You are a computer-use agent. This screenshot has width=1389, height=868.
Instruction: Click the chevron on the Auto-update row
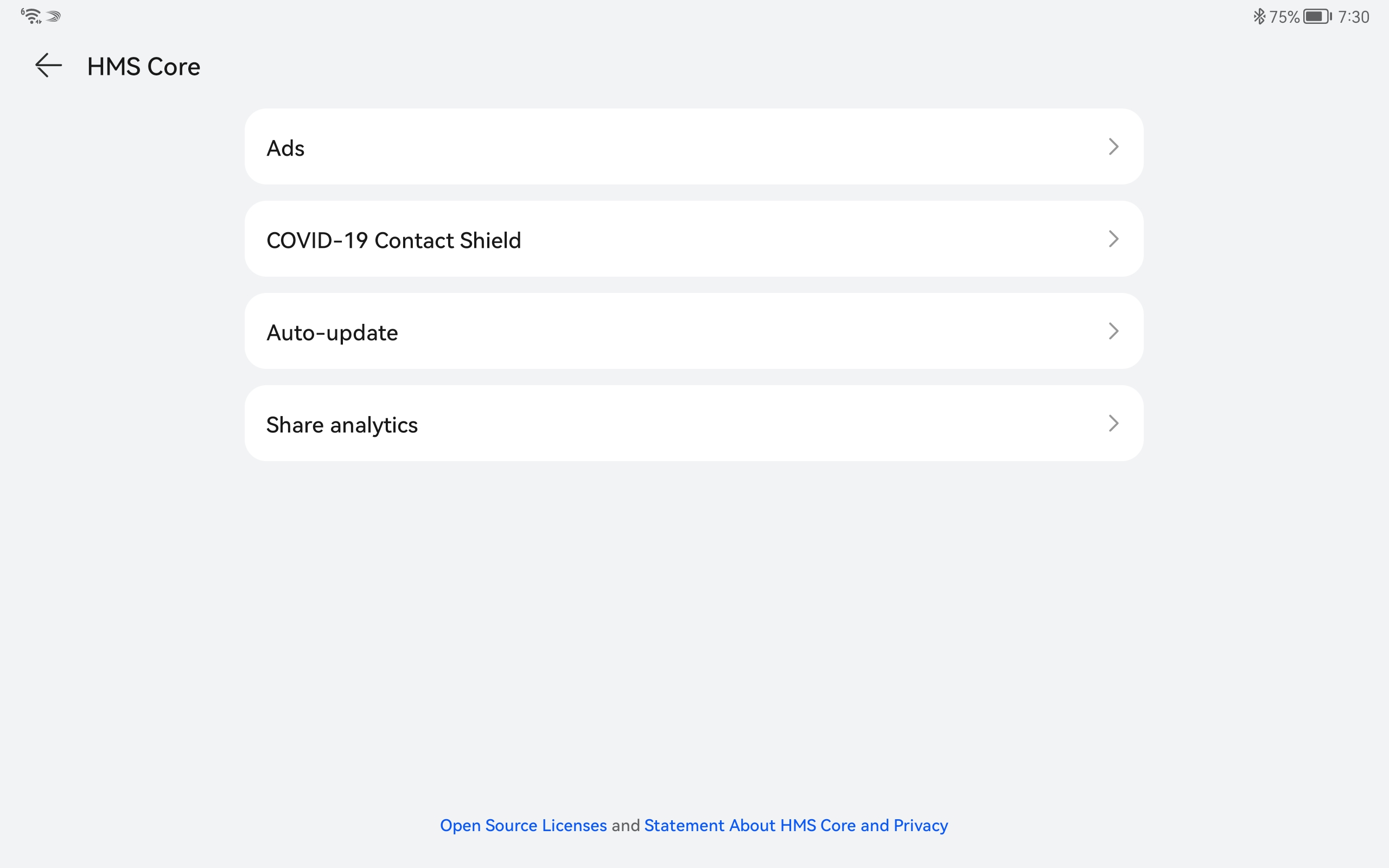click(1113, 331)
